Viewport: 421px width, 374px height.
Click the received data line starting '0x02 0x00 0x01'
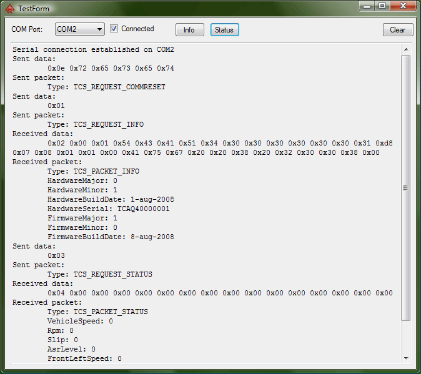(220, 143)
